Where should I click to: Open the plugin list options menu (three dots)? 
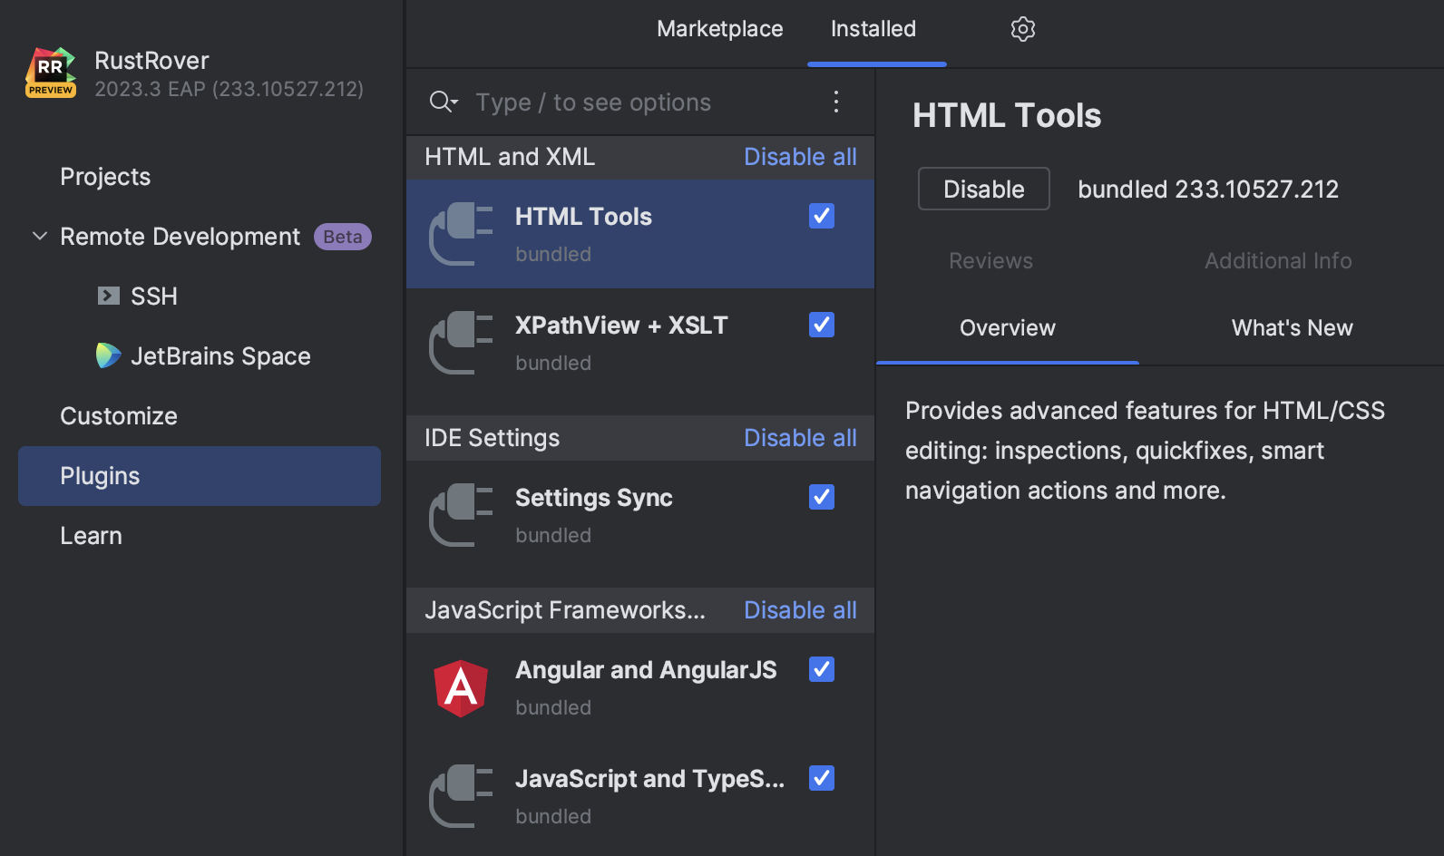pyautogui.click(x=835, y=102)
